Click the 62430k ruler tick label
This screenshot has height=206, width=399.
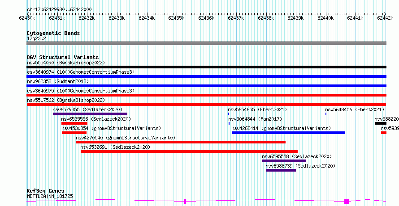(27, 18)
